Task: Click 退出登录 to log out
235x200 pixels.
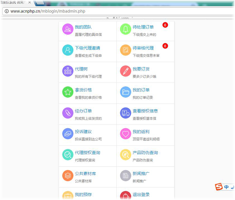Action: tap(141, 194)
